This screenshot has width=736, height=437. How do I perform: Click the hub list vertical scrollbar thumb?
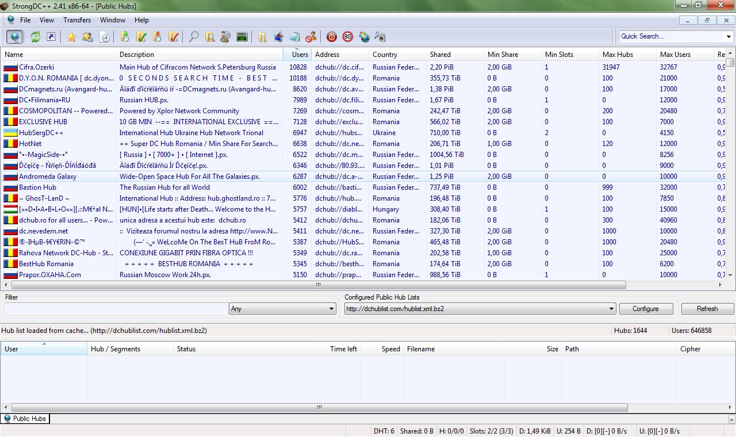click(730, 63)
